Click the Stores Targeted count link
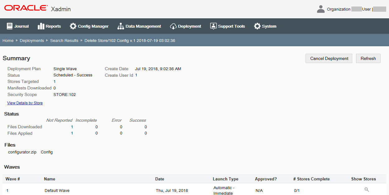 54,81
